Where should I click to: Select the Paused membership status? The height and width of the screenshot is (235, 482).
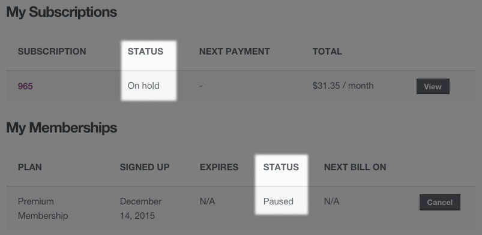(279, 201)
